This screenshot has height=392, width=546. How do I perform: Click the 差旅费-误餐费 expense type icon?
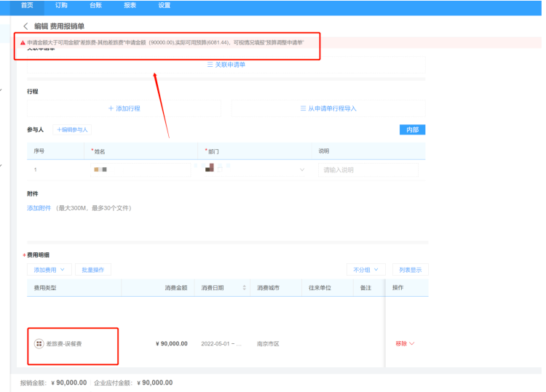[x=39, y=343]
